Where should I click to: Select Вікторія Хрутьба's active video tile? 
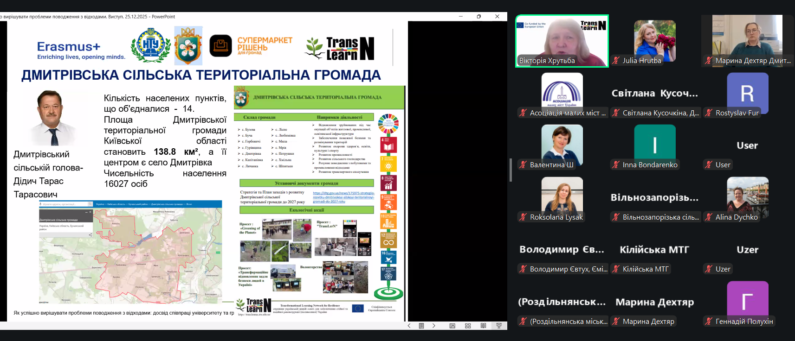coord(562,41)
